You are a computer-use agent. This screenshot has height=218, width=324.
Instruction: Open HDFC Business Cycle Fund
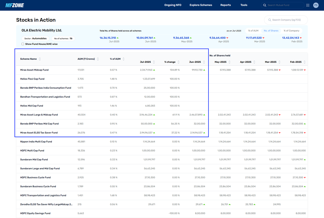[35, 177]
